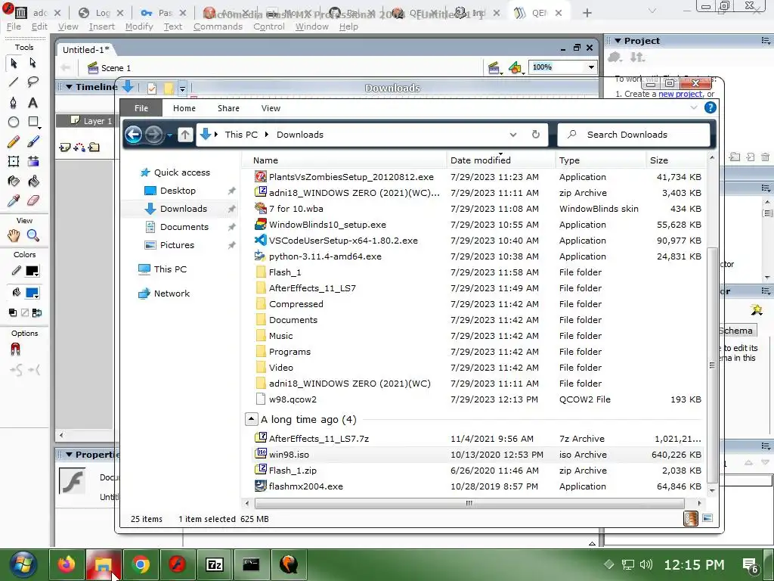This screenshot has width=774, height=581.
Task: Collapse the Properties panel triangle
Action: coord(69,455)
